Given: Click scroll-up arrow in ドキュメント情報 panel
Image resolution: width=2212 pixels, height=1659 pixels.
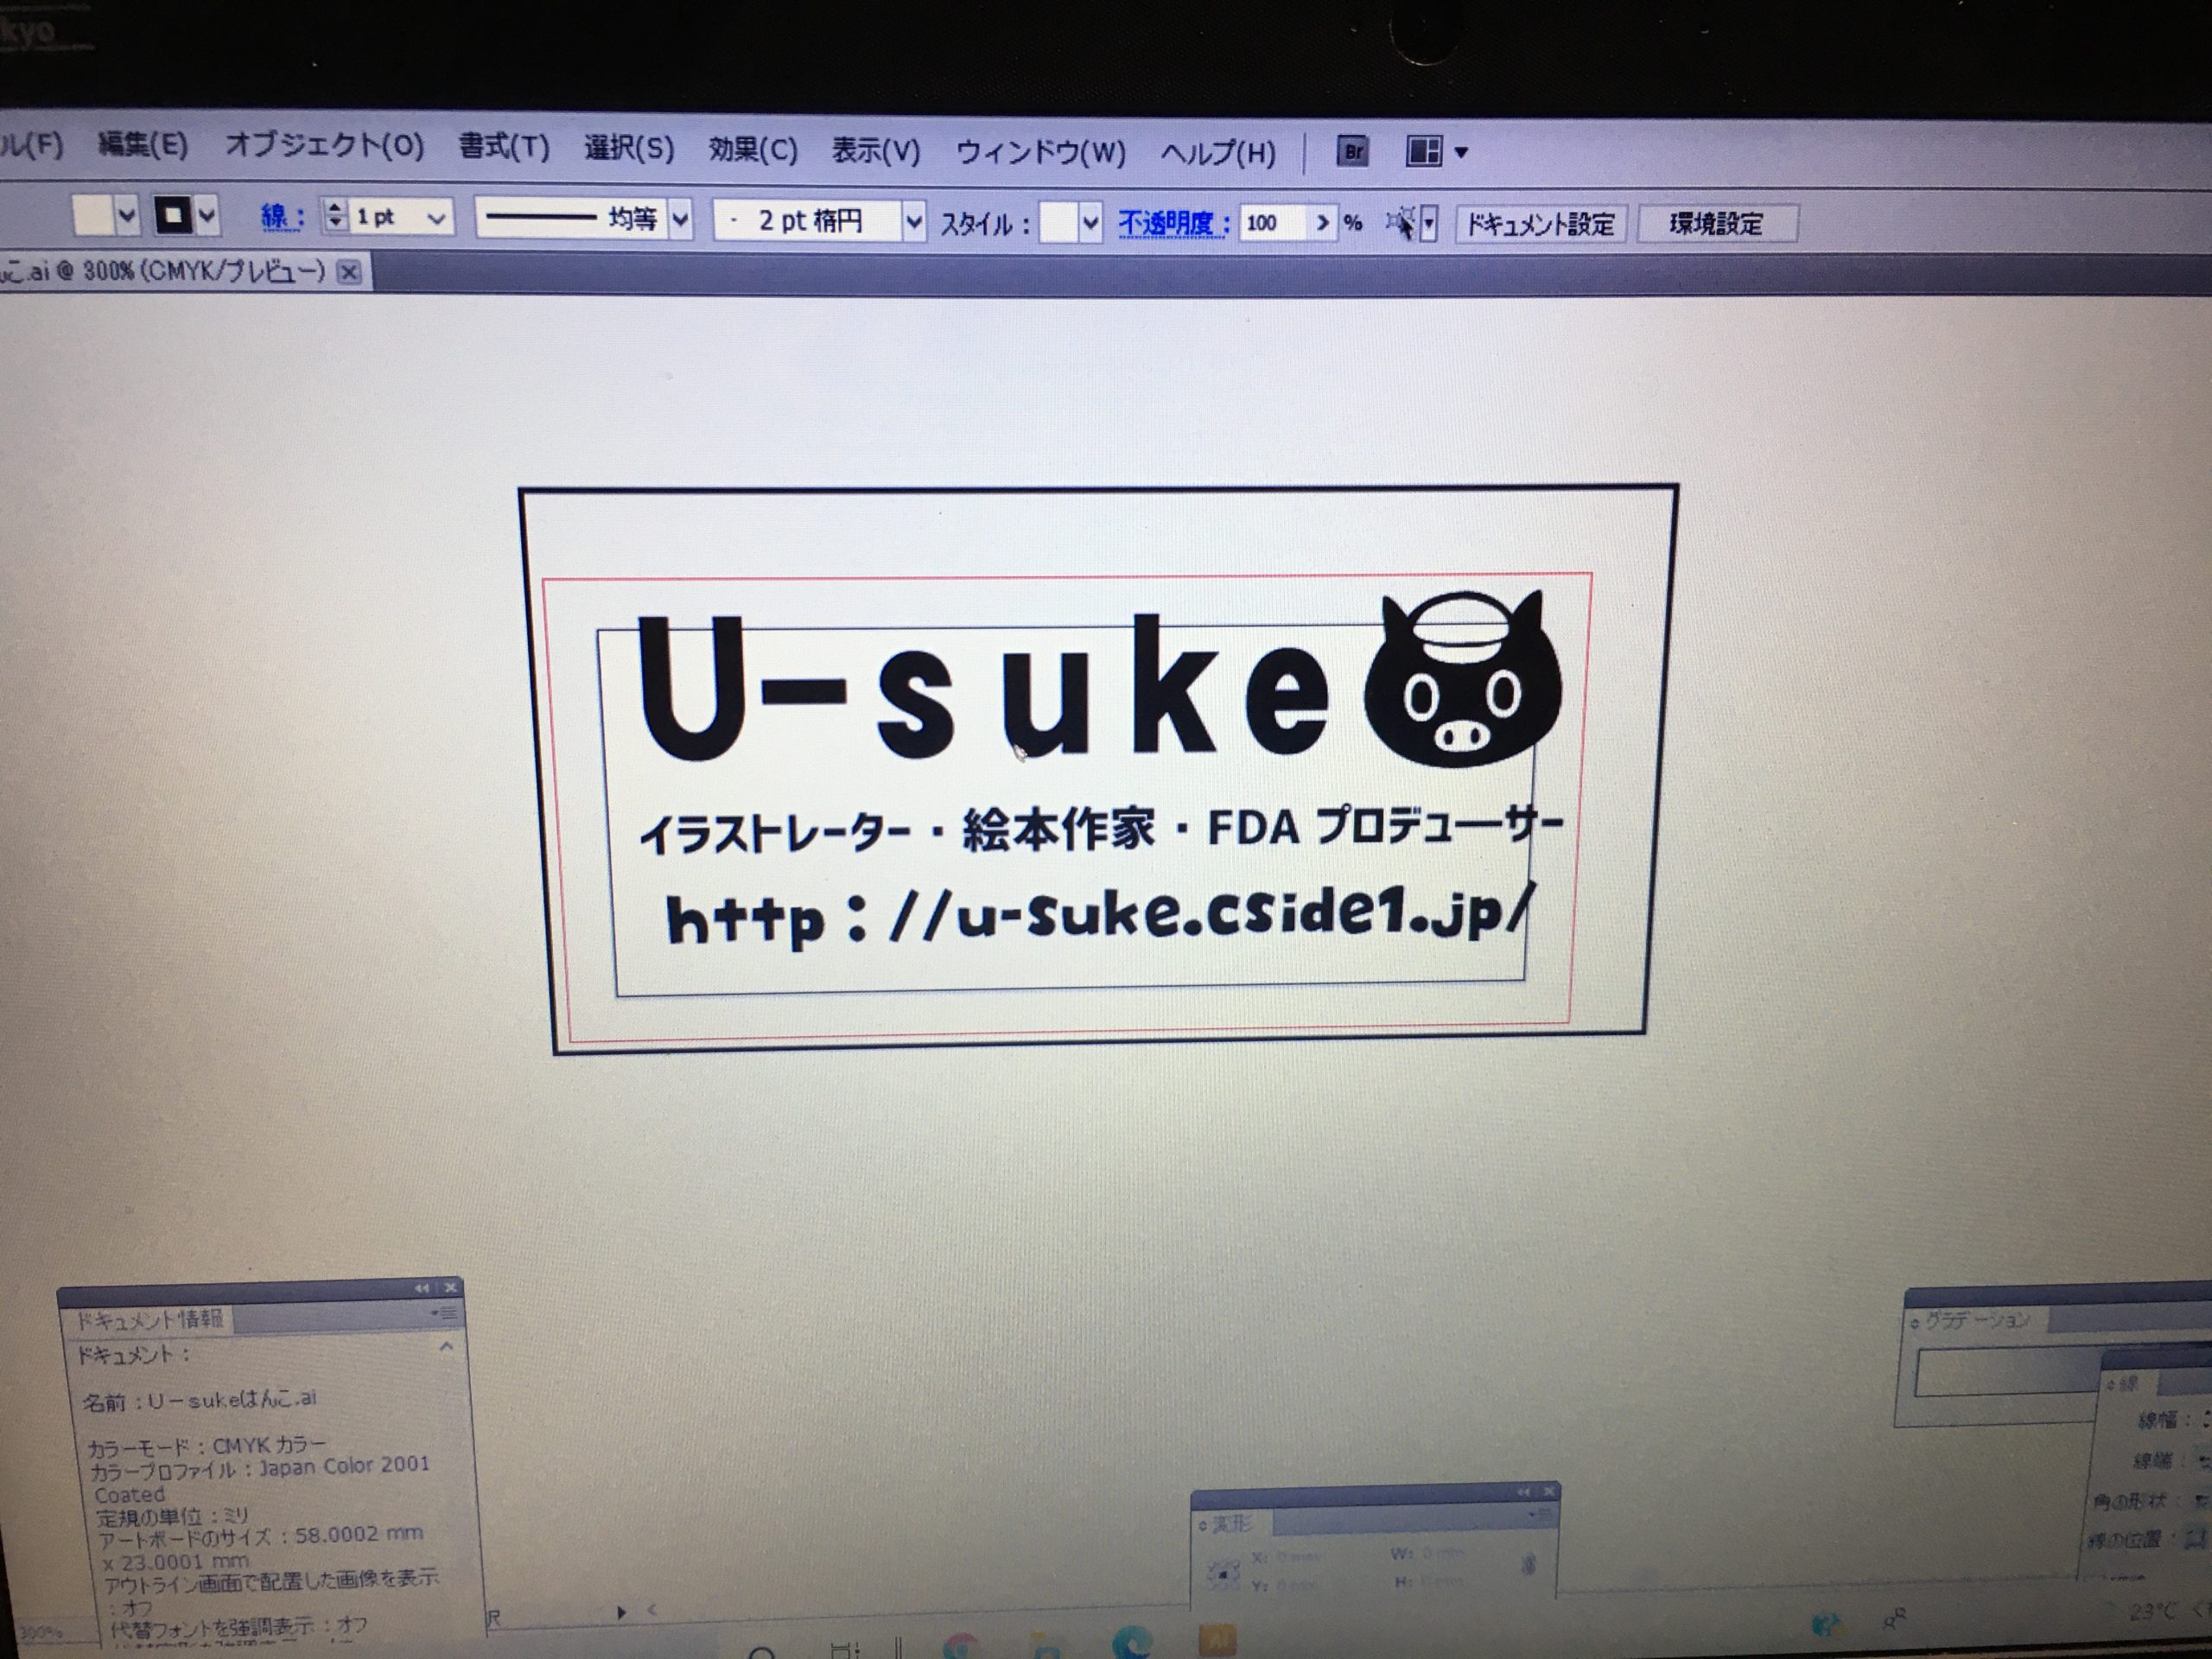Looking at the screenshot, I should 446,1347.
